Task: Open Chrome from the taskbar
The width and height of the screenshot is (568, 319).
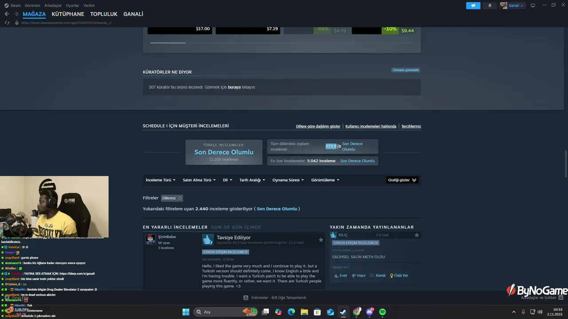Action: pos(357,312)
